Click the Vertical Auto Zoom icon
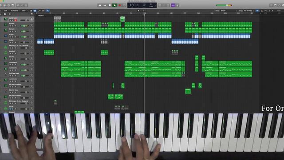Viewport: 284px width, 160px height. pyautogui.click(x=262, y=11)
